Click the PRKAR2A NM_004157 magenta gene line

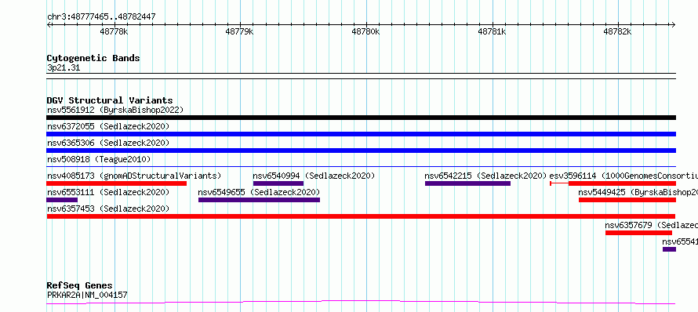point(361,303)
